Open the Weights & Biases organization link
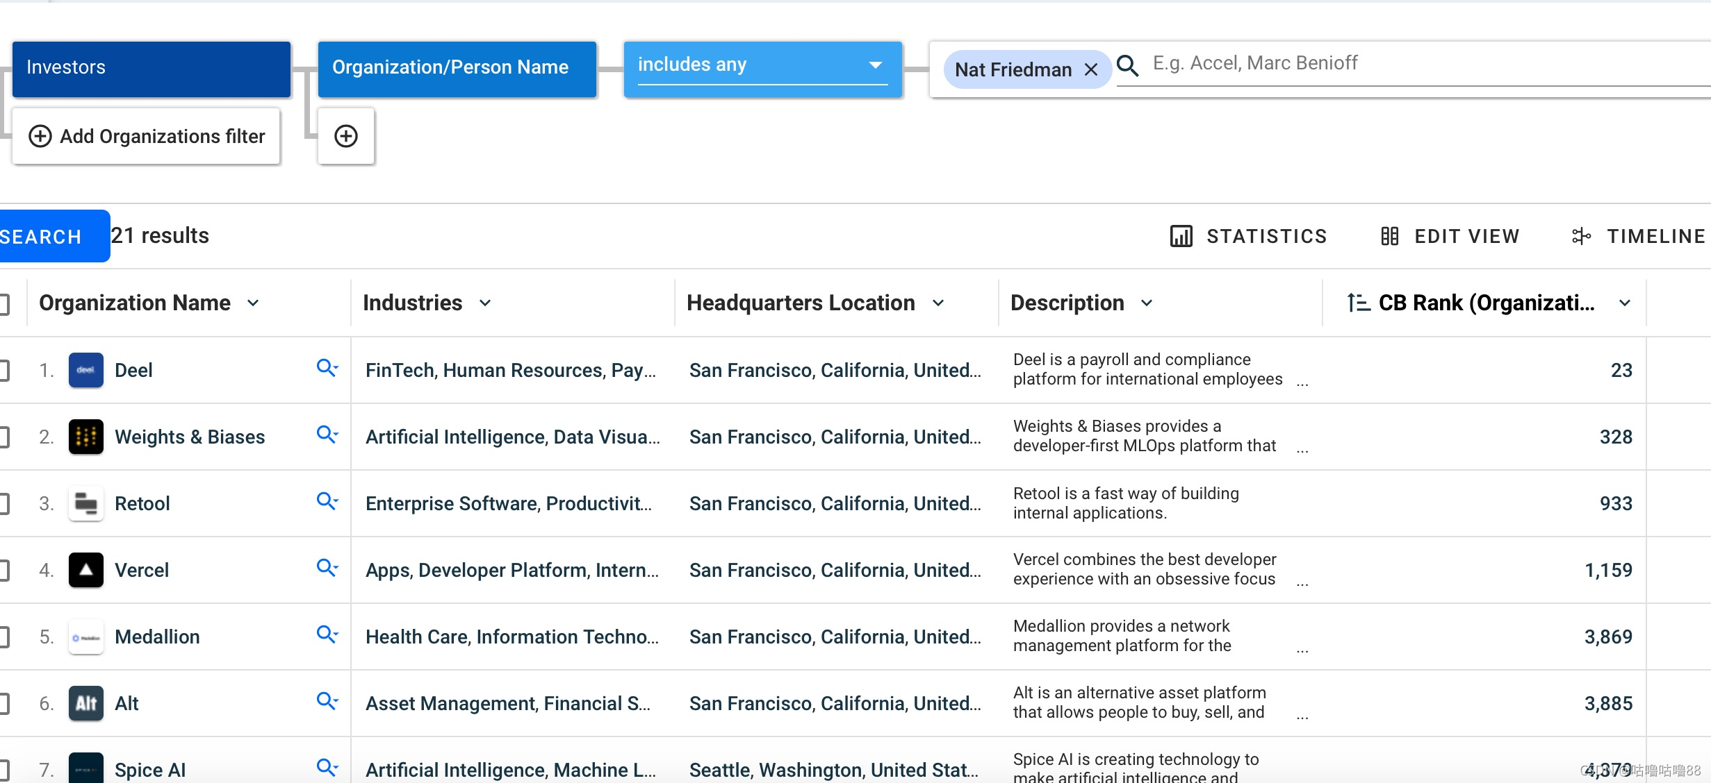 click(x=190, y=437)
